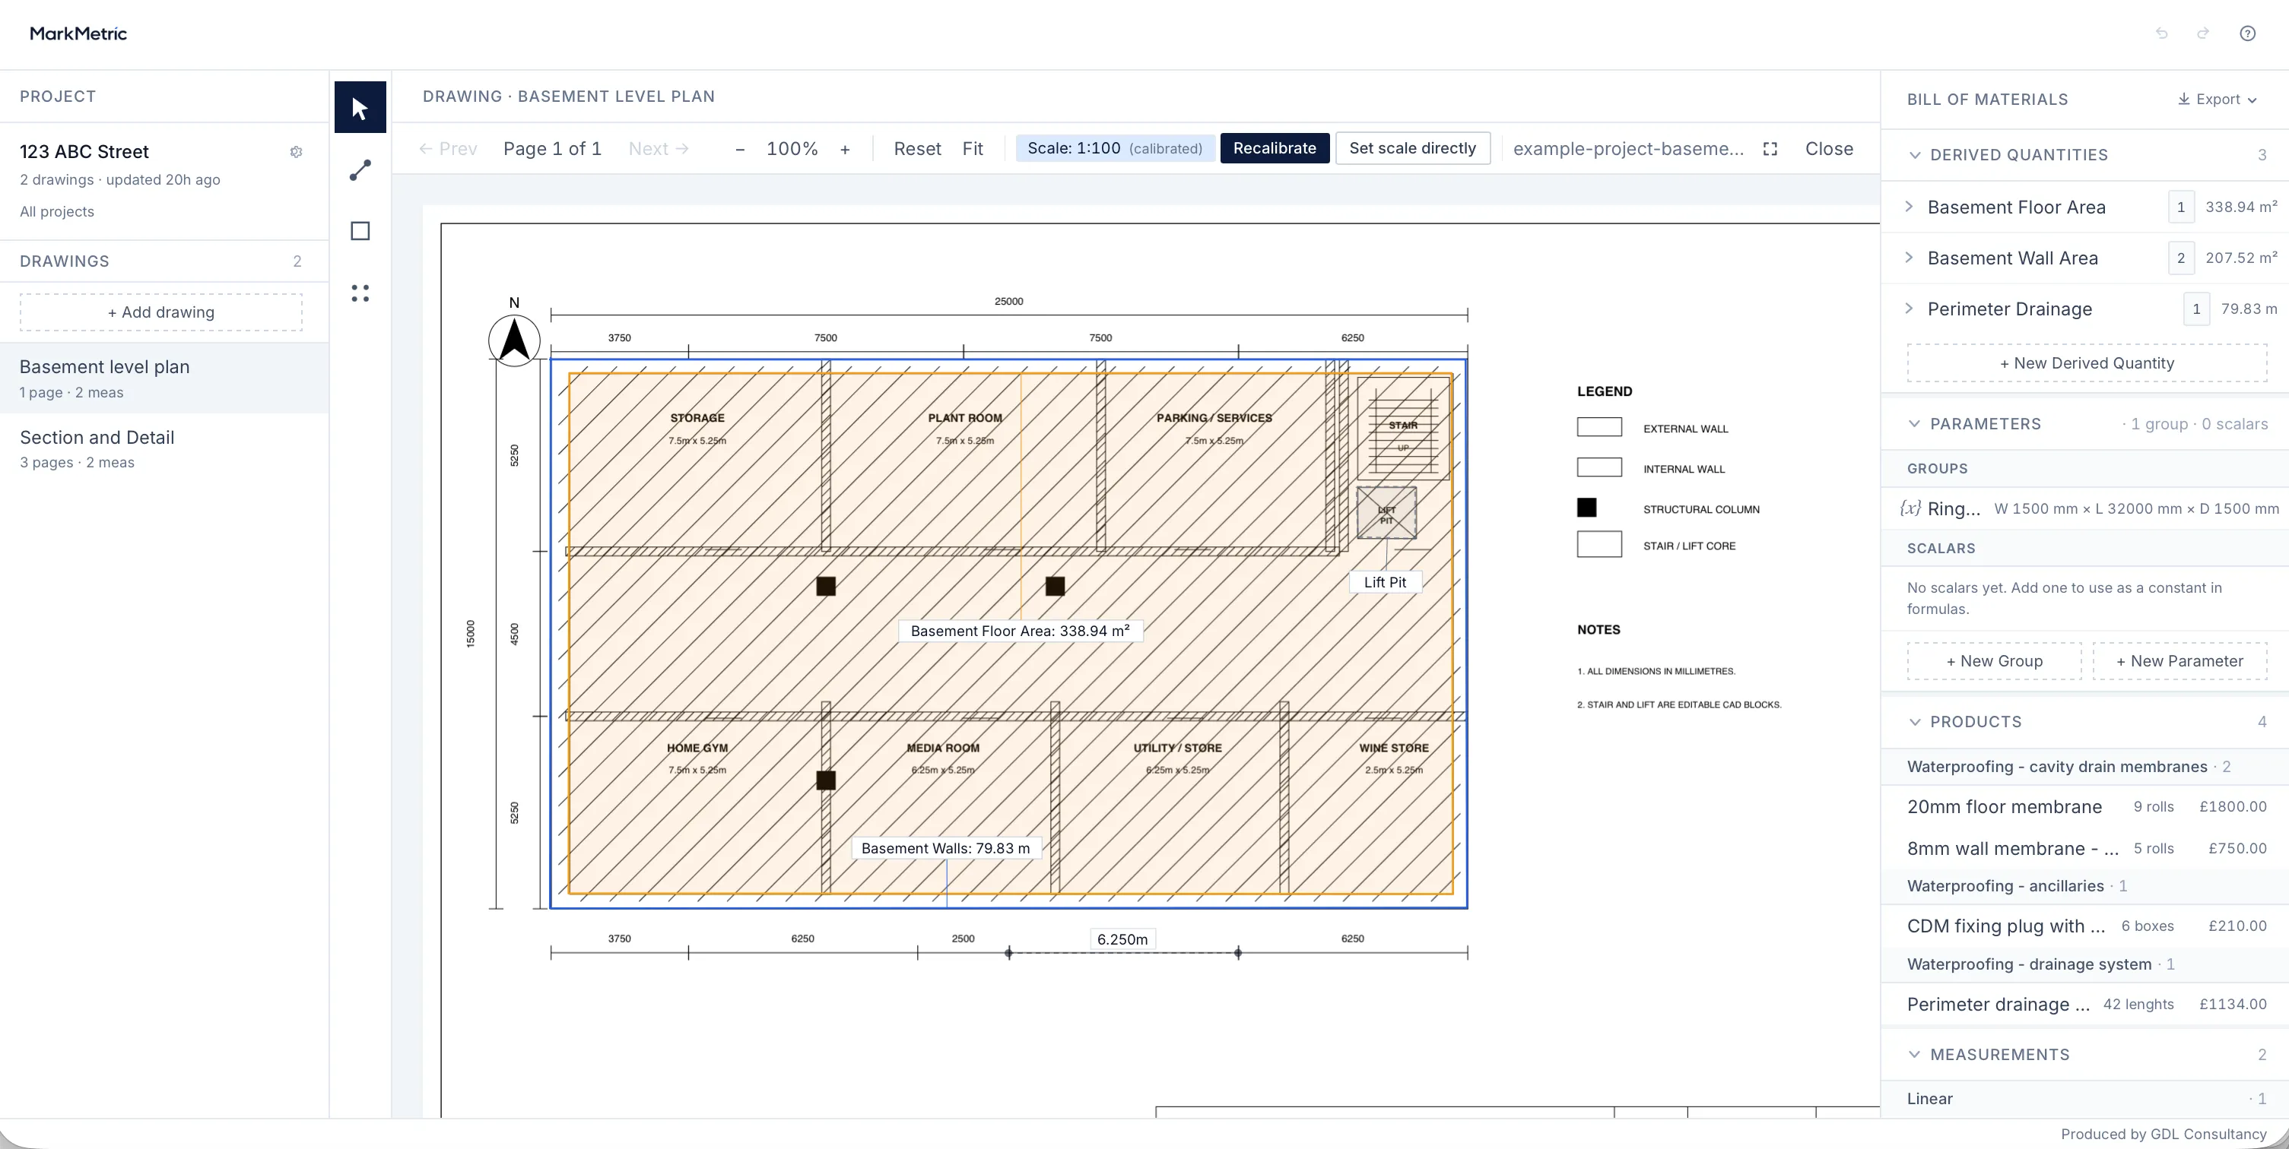Open the Export dropdown
Screen dimensions: 2289x1149
point(2217,100)
